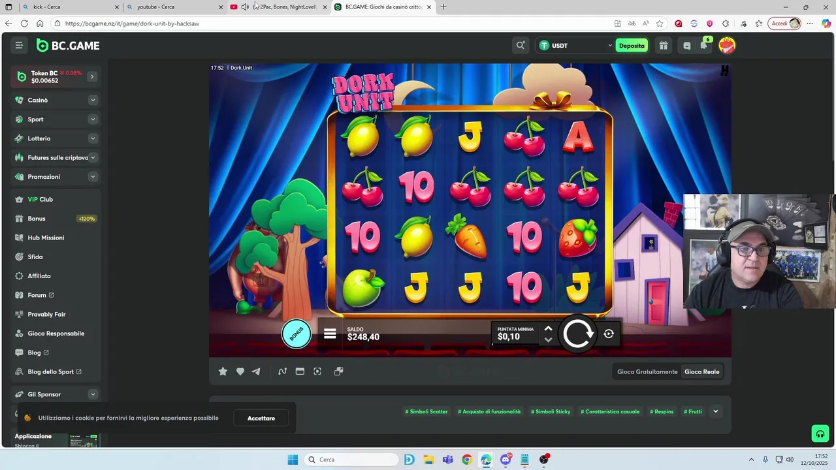Open the autoplay icon beside spin
This screenshot has width=836, height=470.
tap(609, 334)
